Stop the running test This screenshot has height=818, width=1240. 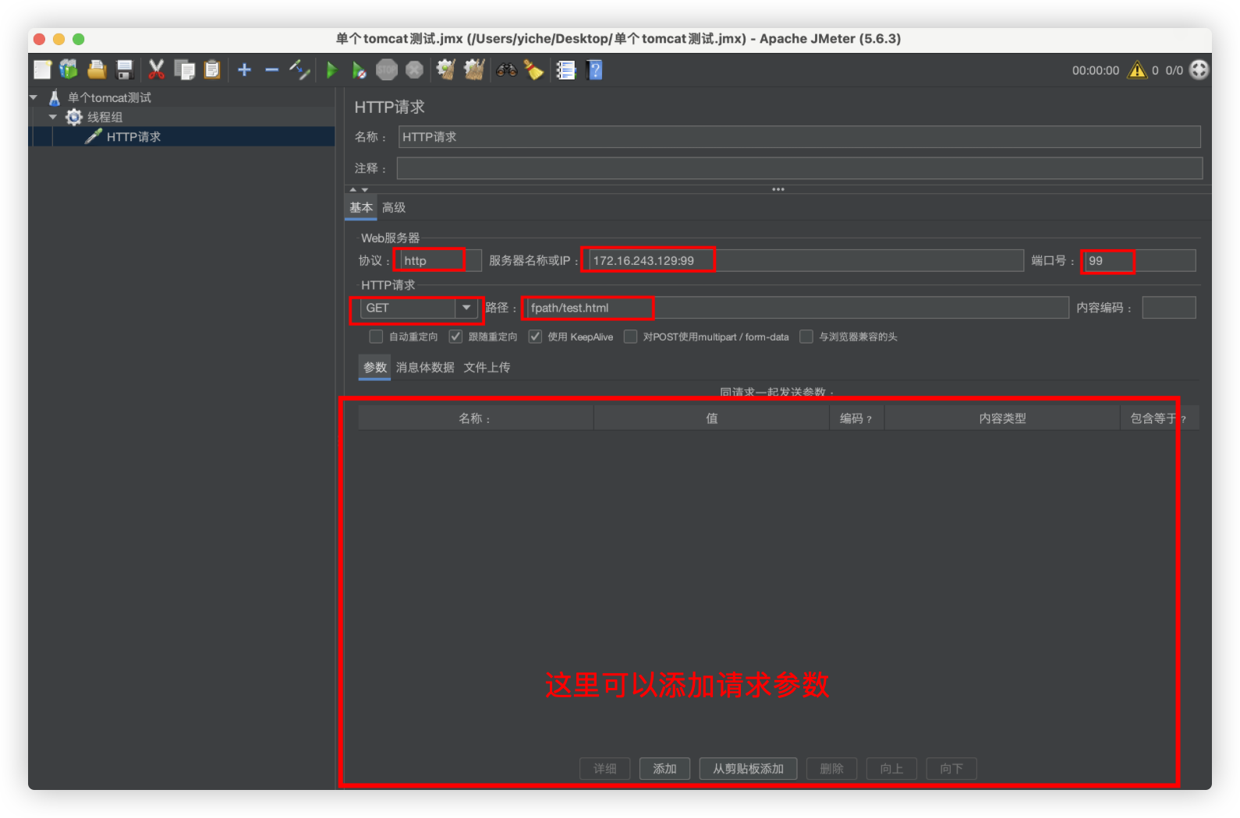pos(387,70)
